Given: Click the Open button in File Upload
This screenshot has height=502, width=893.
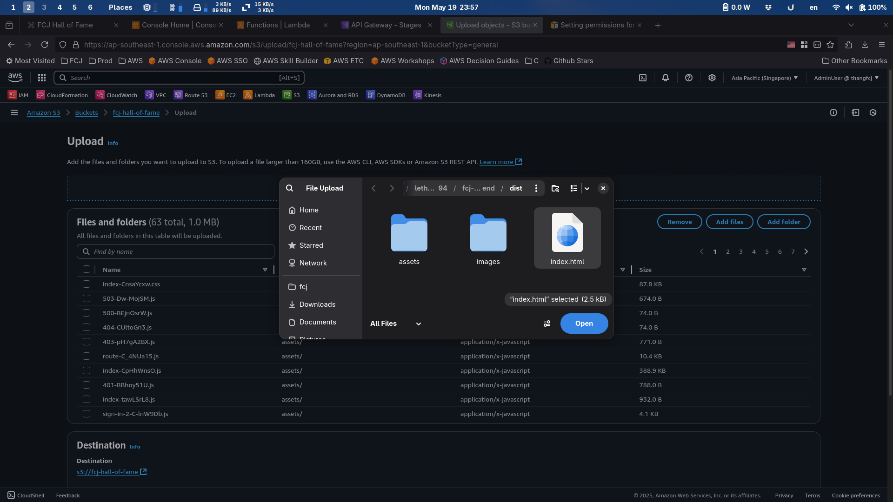Looking at the screenshot, I should coord(584,324).
